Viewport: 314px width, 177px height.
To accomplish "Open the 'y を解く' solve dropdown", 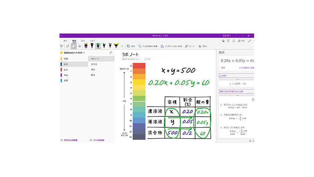I will click(x=236, y=76).
